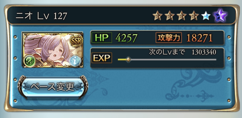Click the light blue fifth star
This screenshot has width=242, height=118.
(x=206, y=16)
